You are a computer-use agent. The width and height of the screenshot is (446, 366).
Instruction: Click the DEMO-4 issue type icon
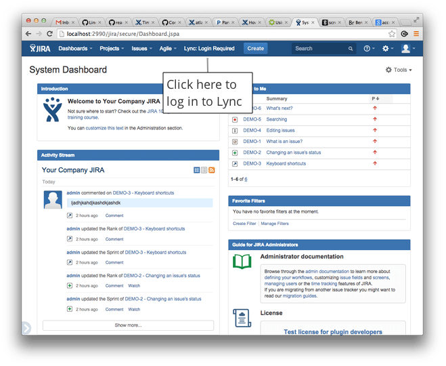click(235, 131)
